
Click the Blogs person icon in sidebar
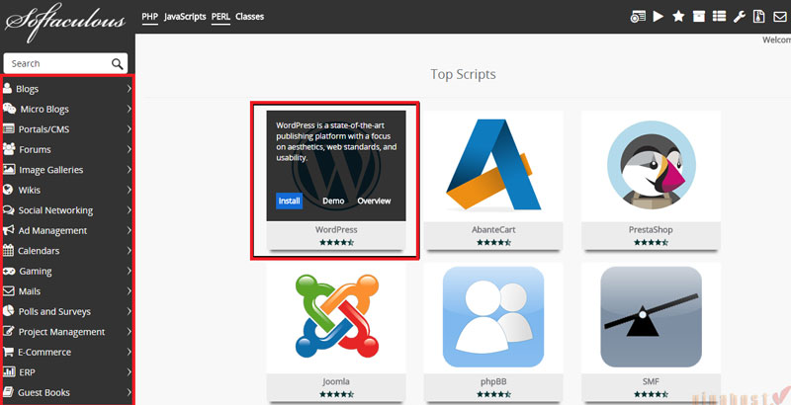pos(7,88)
